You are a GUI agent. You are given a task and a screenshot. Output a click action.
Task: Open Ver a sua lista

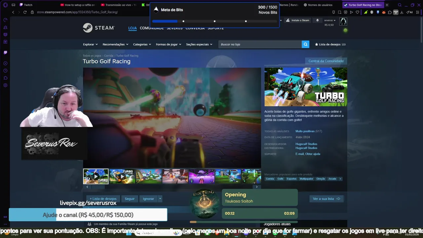327,199
